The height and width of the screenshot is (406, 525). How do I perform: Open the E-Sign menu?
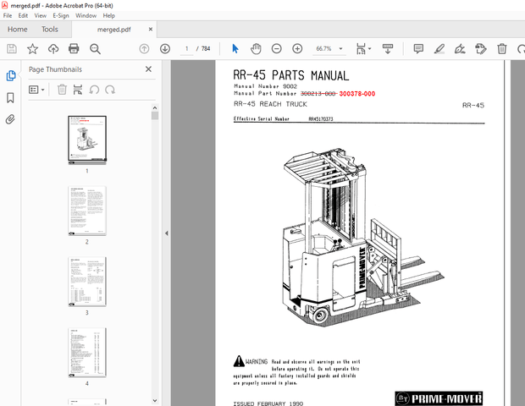pyautogui.click(x=61, y=16)
